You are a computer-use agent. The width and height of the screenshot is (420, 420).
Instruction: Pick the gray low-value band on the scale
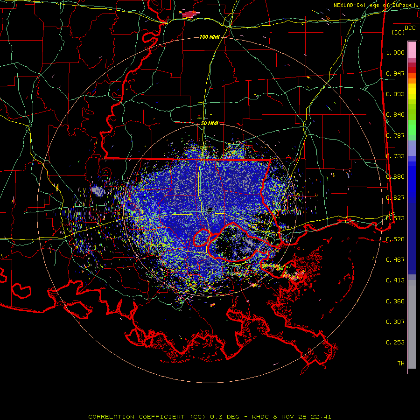point(412,324)
